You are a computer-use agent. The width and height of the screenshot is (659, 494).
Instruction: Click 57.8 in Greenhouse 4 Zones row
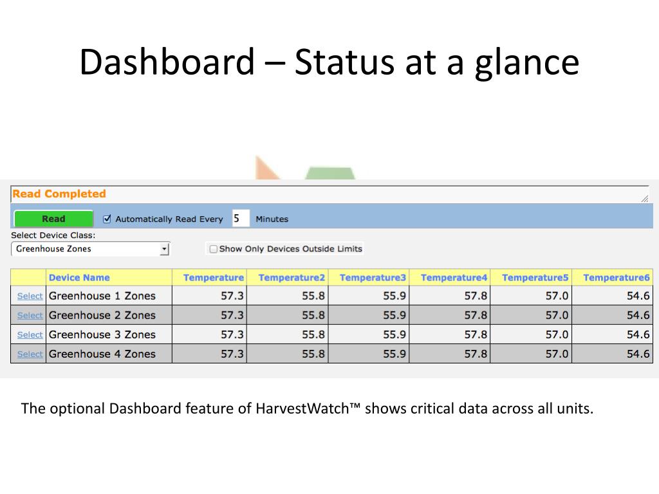[x=476, y=354]
